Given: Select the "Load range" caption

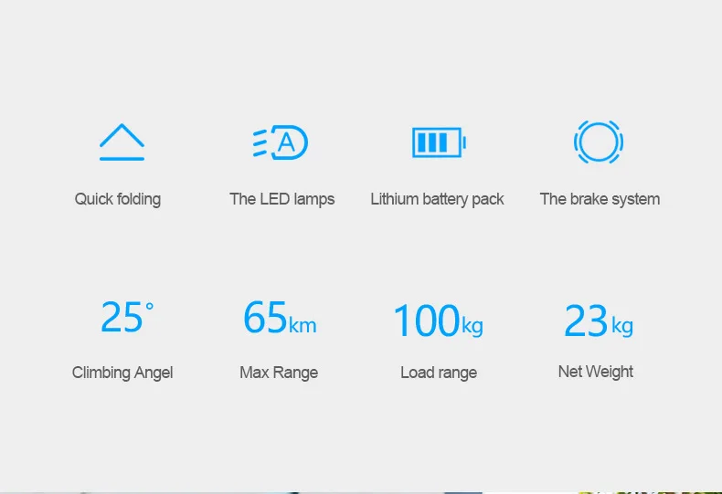Looking at the screenshot, I should (x=439, y=373).
